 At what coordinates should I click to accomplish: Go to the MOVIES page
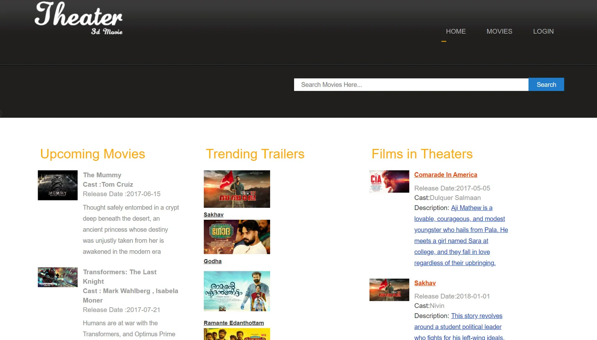[x=499, y=32]
